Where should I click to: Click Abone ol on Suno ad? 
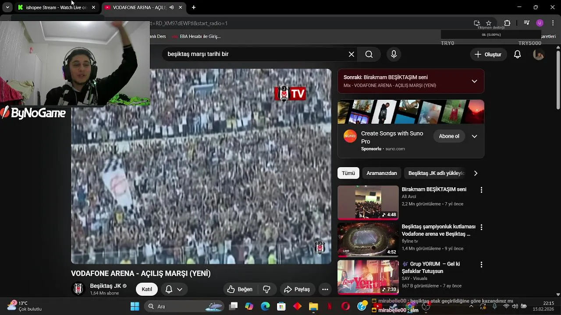pyautogui.click(x=449, y=136)
